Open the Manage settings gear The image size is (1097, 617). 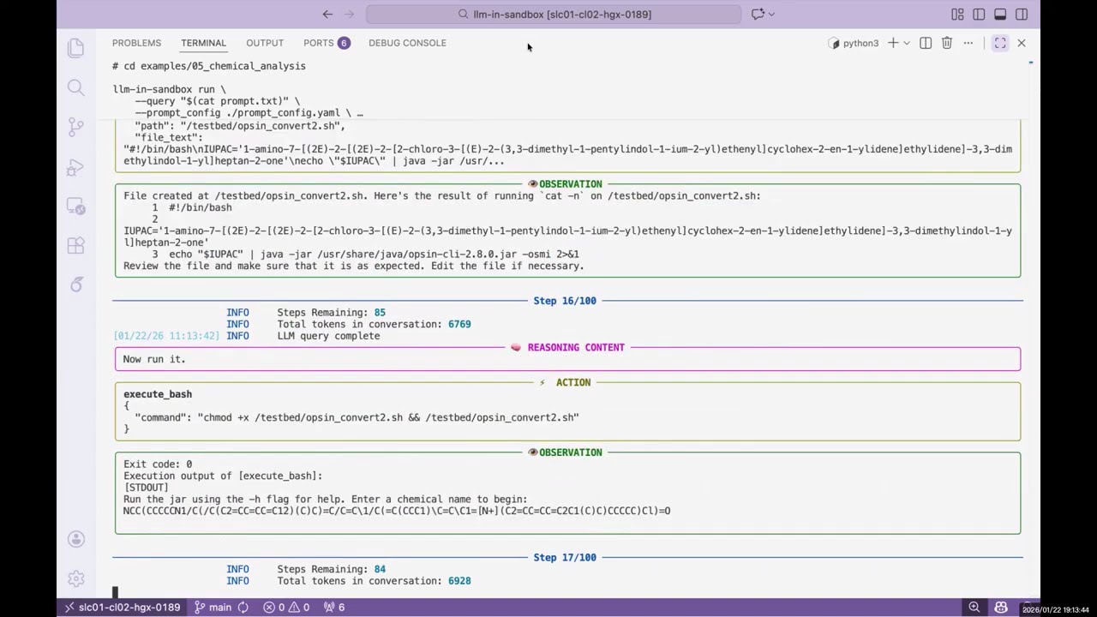pyautogui.click(x=75, y=578)
